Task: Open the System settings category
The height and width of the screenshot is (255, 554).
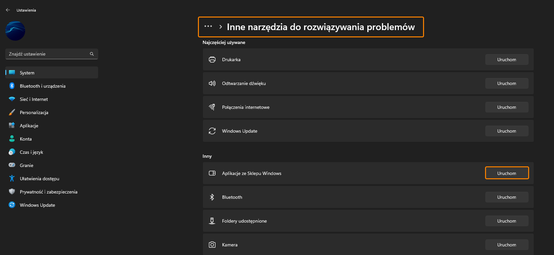Action: point(52,72)
